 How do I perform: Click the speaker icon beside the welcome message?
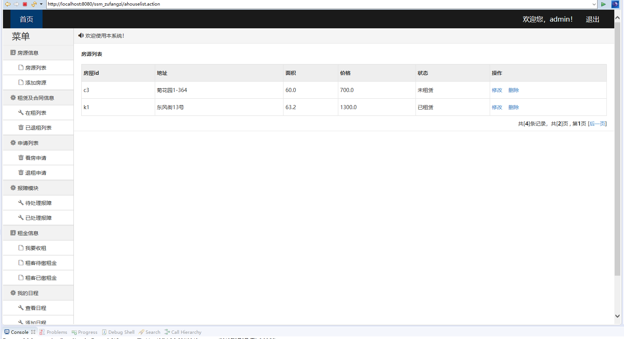point(81,35)
